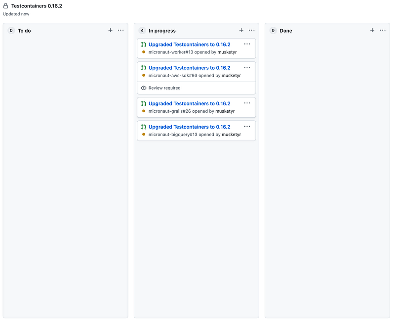
Task: Click the pull request icon on micronaut-worker#13 card
Action: pyautogui.click(x=144, y=45)
